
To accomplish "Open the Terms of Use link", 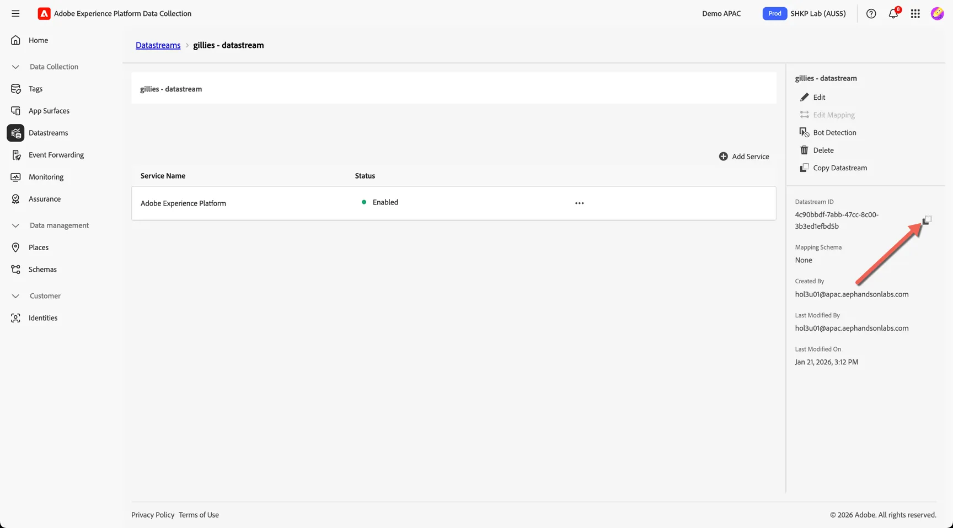I will 199,515.
